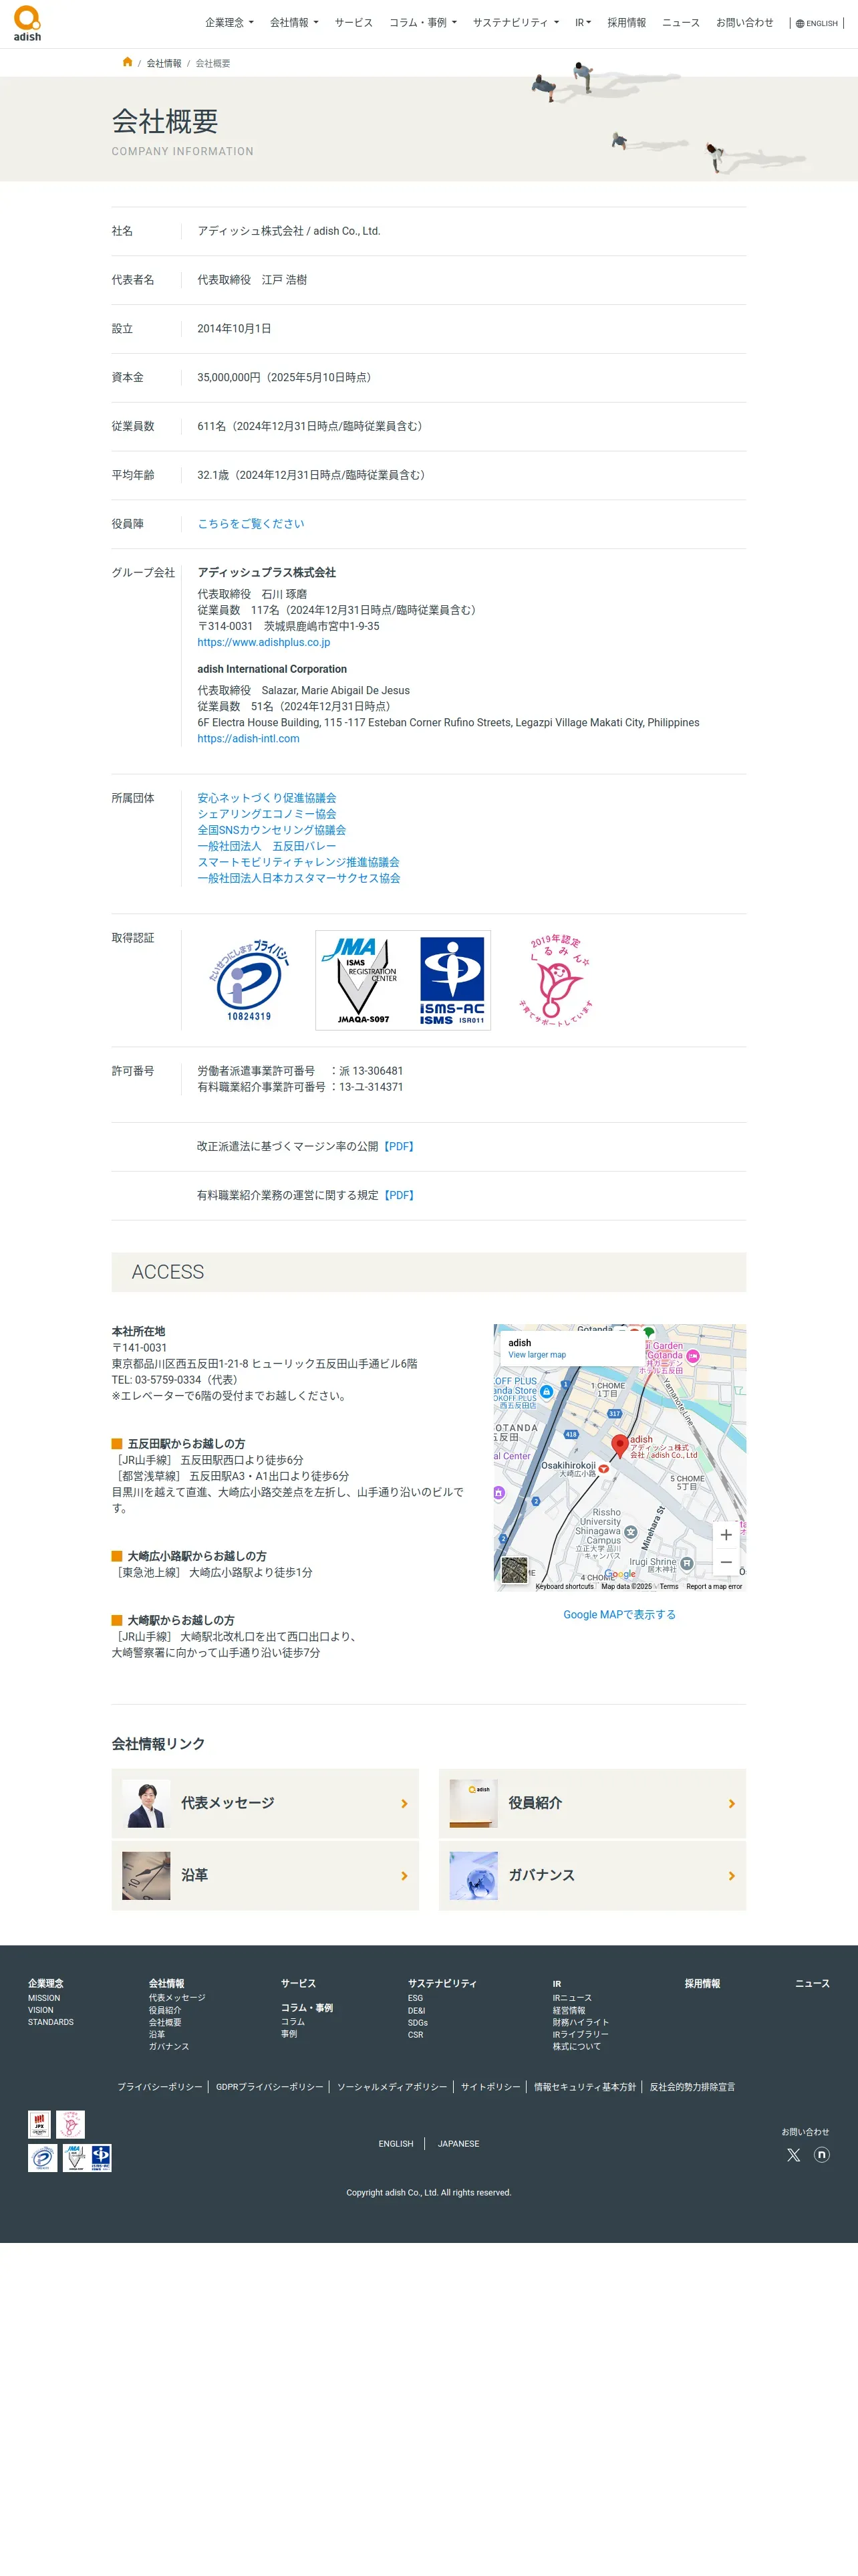Image resolution: width=858 pixels, height=2576 pixels.
Task: Click the arrow on the 代表メッセージ card
Action: [x=404, y=1804]
